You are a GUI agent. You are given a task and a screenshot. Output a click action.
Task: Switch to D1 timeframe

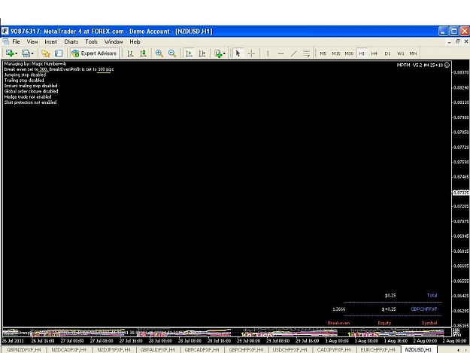pyautogui.click(x=387, y=53)
